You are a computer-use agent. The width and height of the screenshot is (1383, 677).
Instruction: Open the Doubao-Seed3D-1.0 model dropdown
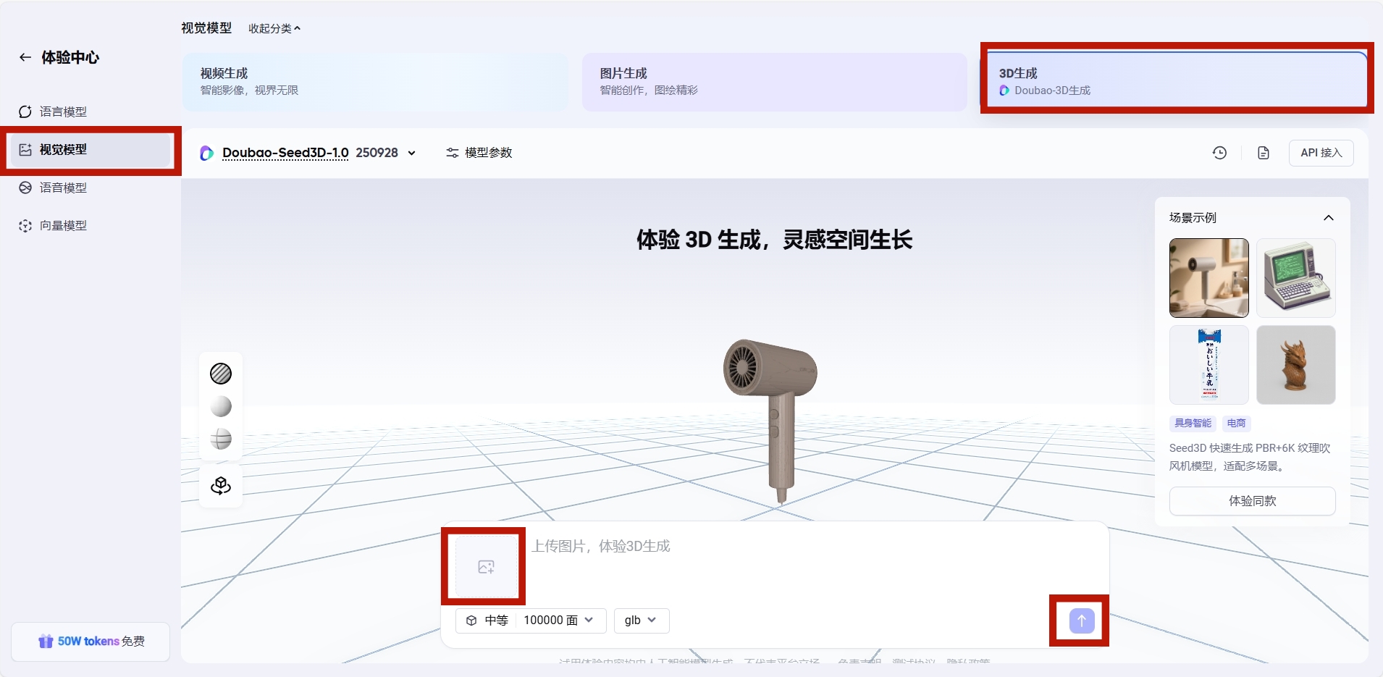click(x=411, y=153)
